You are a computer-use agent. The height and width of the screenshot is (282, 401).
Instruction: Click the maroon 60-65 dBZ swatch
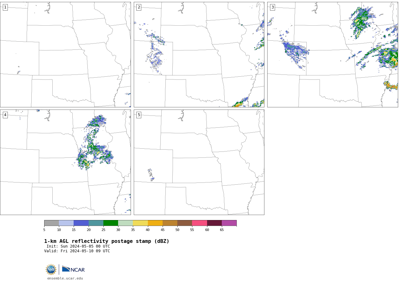[x=214, y=223]
